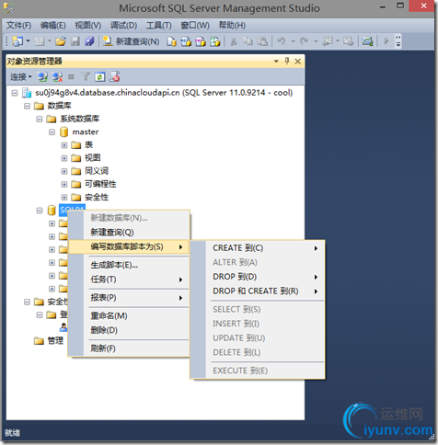Click the Open File folder icon
This screenshot has height=445, width=438.
click(61, 41)
